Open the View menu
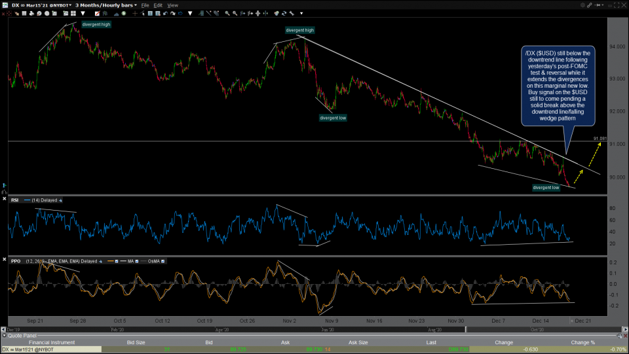The width and height of the screenshot is (629, 354). tap(173, 5)
